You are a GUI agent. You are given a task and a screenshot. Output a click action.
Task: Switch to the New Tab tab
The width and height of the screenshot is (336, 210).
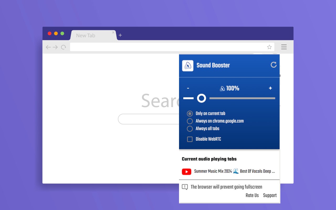[x=93, y=35]
